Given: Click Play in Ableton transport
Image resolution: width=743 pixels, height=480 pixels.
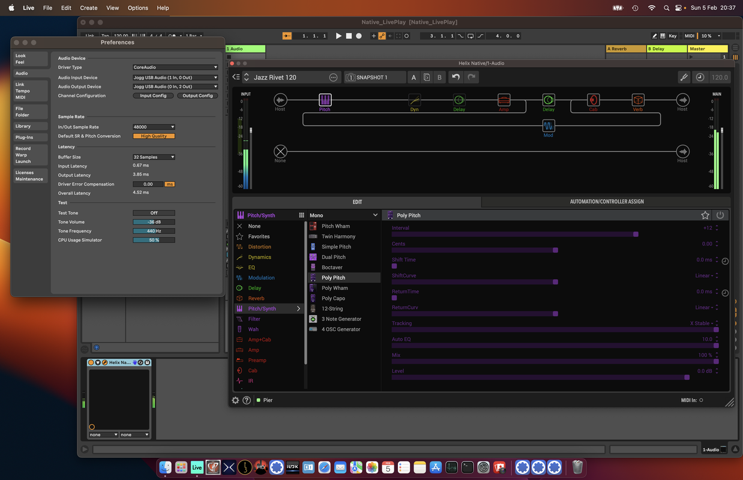Looking at the screenshot, I should (x=338, y=36).
